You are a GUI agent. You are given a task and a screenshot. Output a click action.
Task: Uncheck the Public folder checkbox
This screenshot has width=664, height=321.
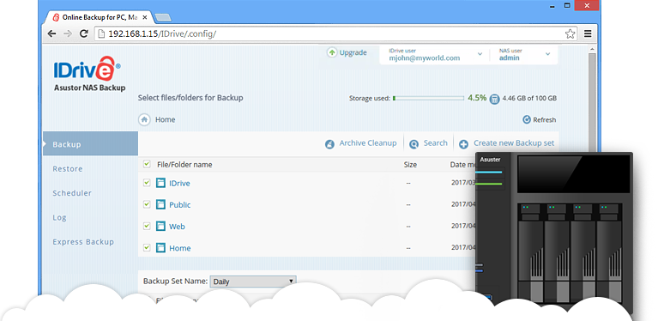pyautogui.click(x=147, y=204)
